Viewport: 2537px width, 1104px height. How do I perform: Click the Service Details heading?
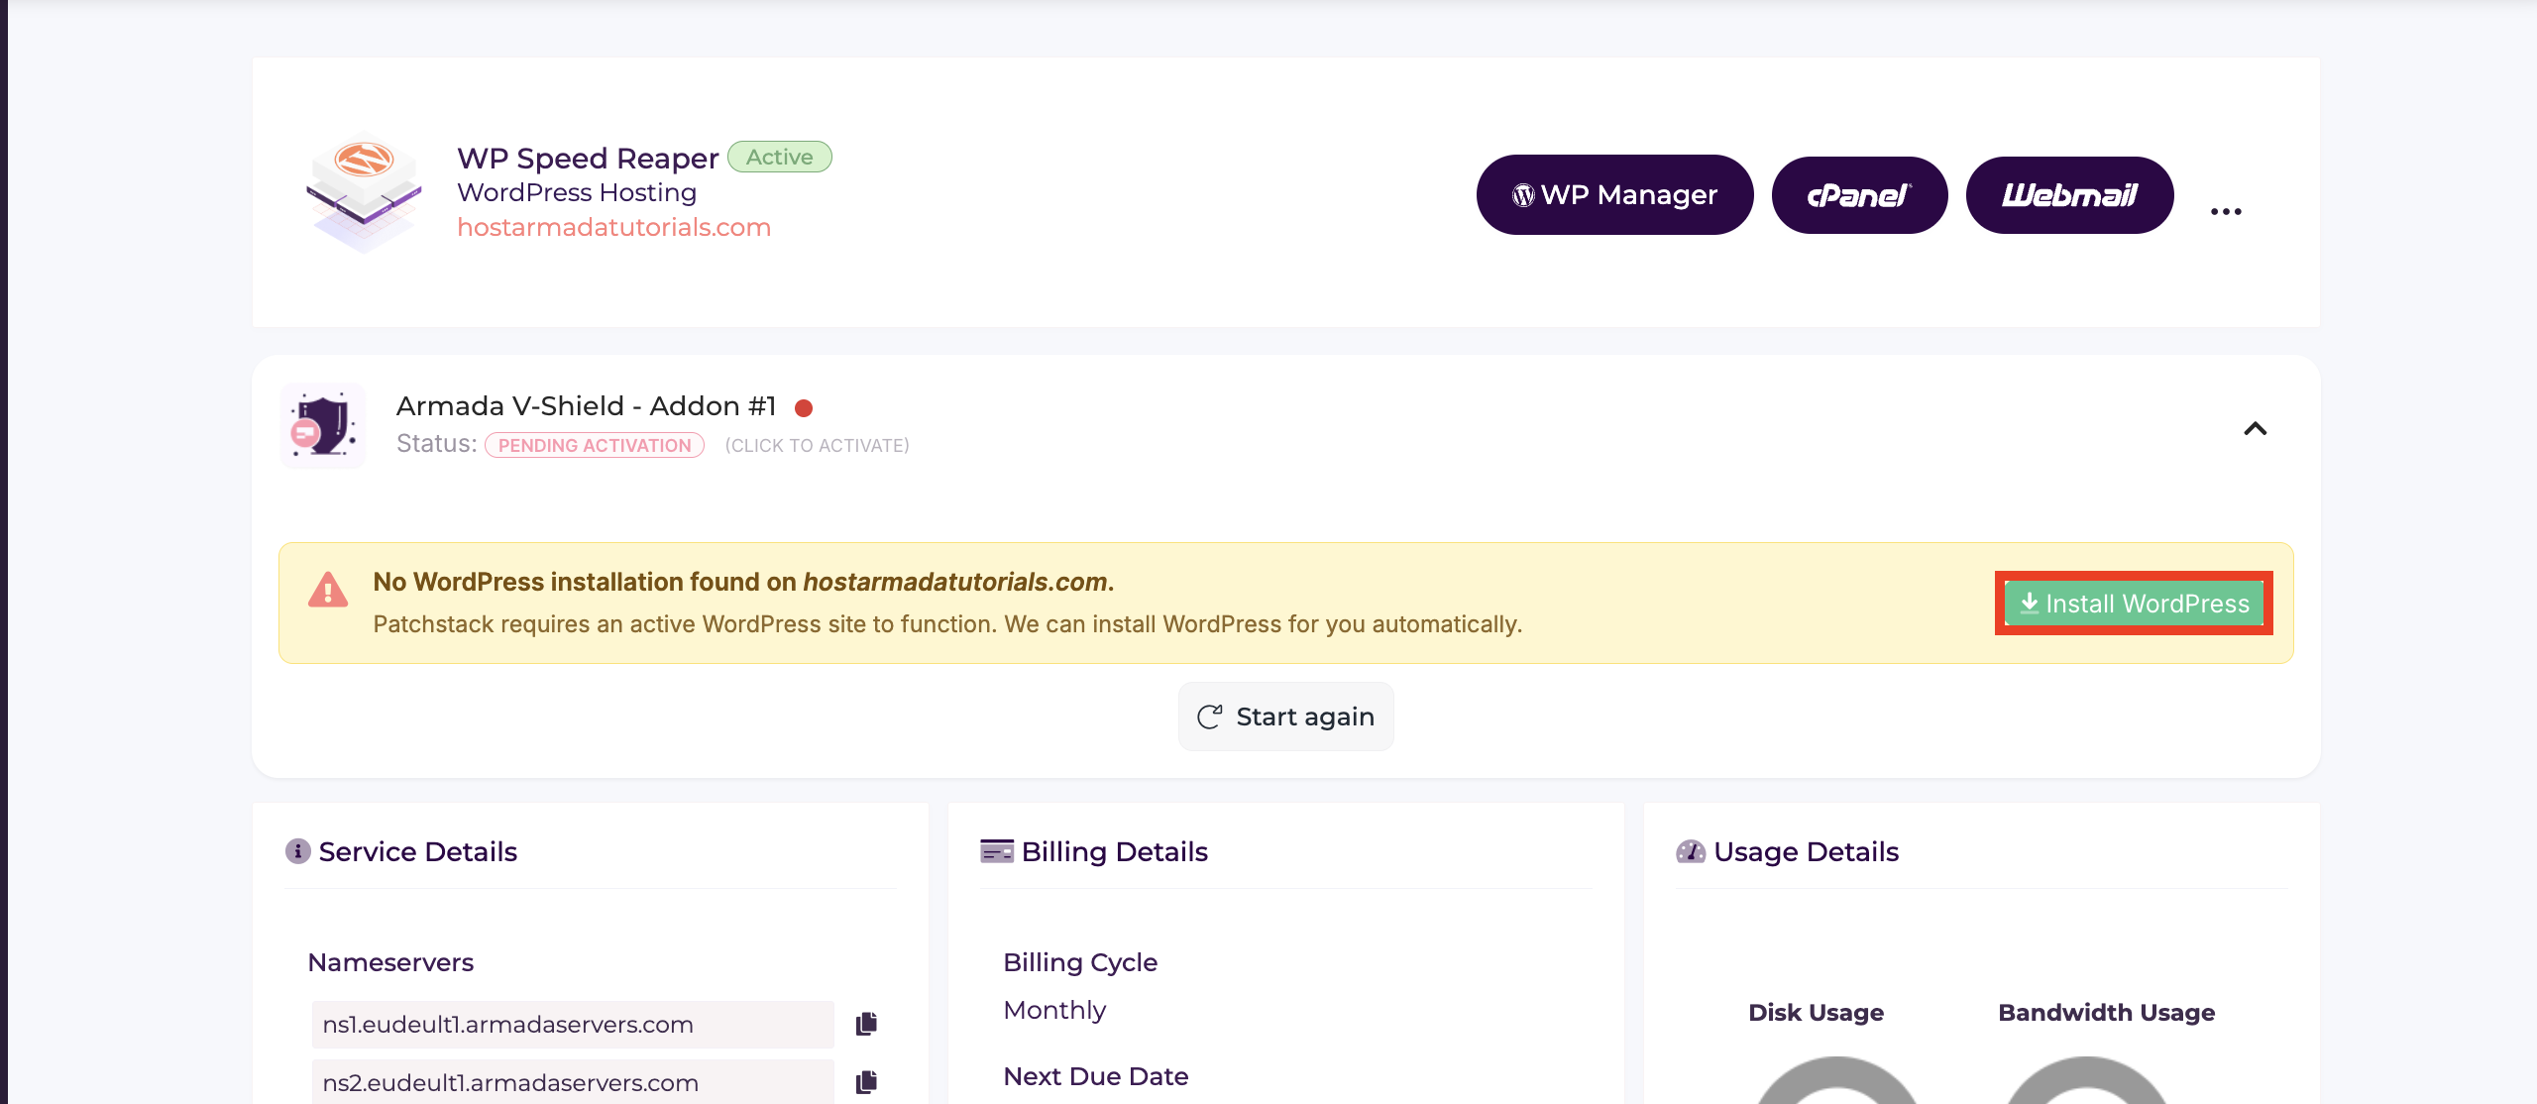(417, 851)
